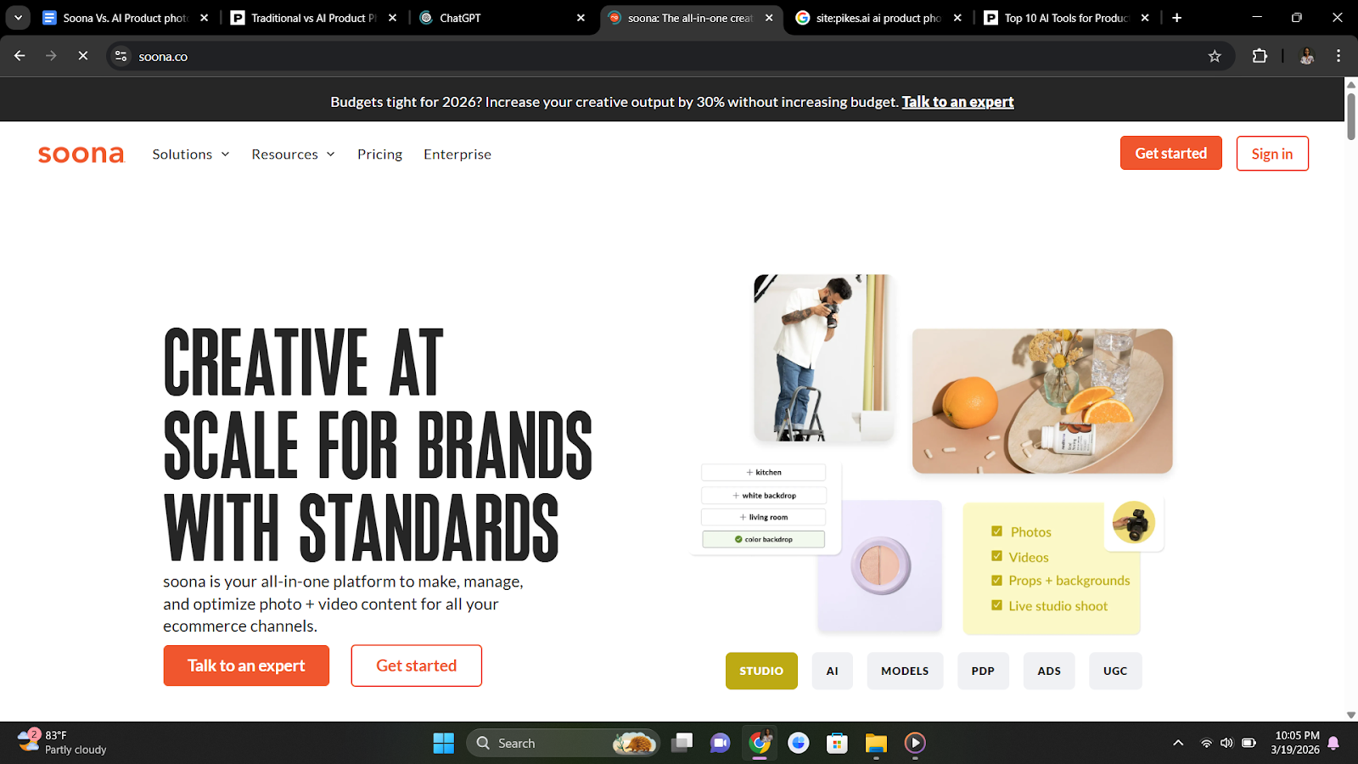
Task: Open Wi-Fi network settings in system tray
Action: 1206,743
